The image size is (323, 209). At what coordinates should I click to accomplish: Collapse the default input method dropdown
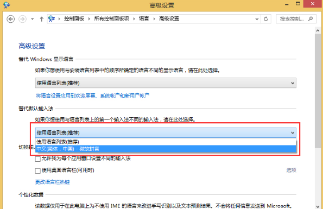click(x=166, y=133)
